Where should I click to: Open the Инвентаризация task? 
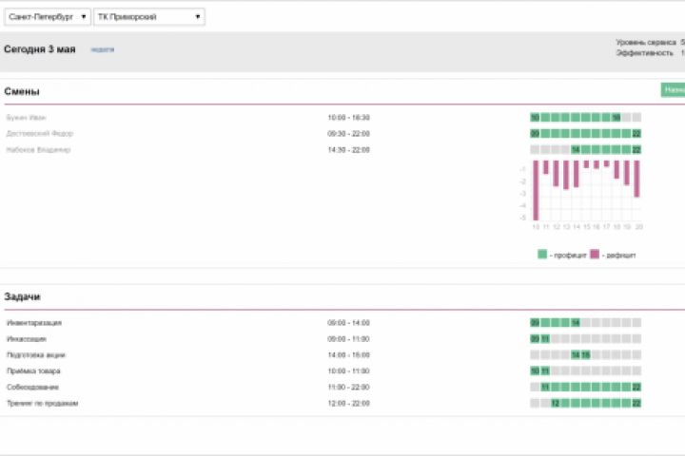pos(34,323)
